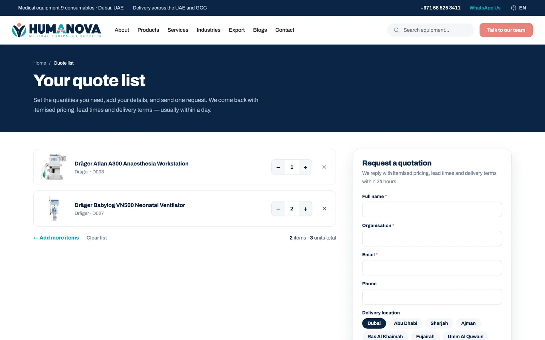The height and width of the screenshot is (340, 545).
Task: Click 'Delivery across the UAE and GCC' text
Action: 170,8
